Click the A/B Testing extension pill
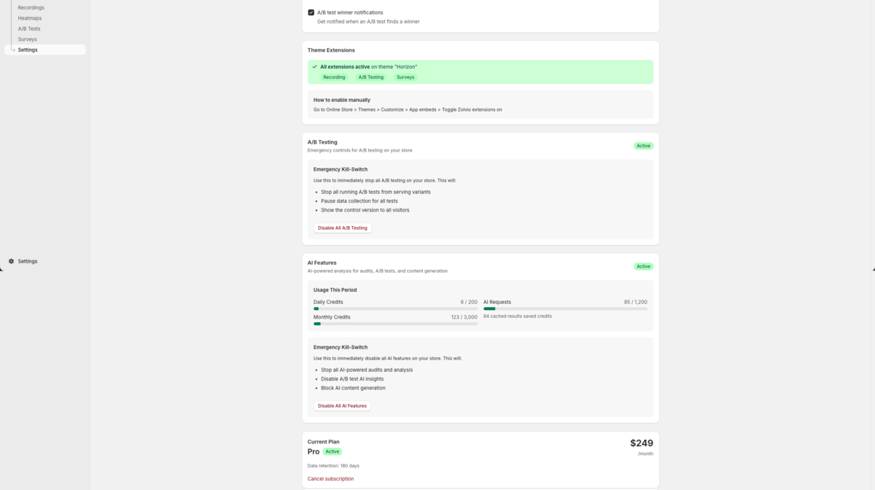 coord(371,77)
